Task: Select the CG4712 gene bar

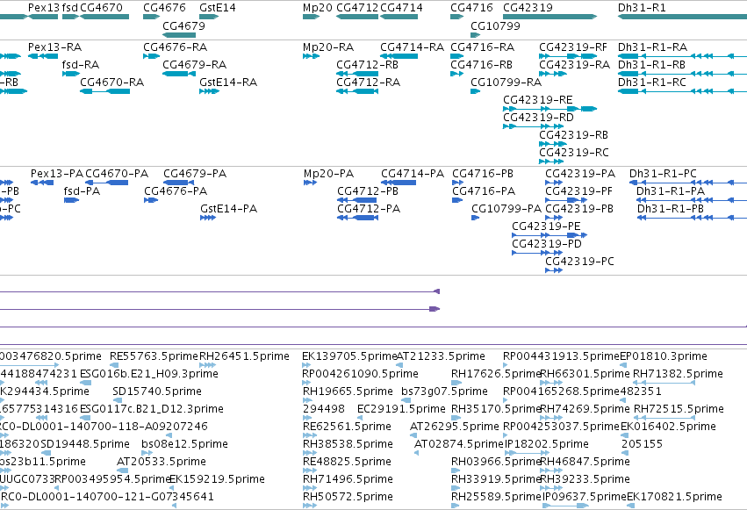Action: 357,17
